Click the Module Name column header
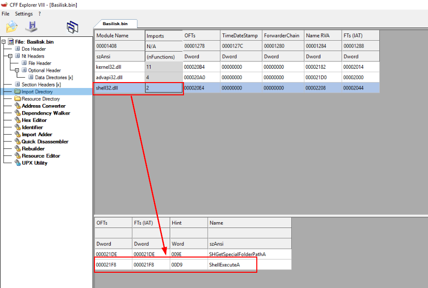The image size is (428, 288). (120, 35)
